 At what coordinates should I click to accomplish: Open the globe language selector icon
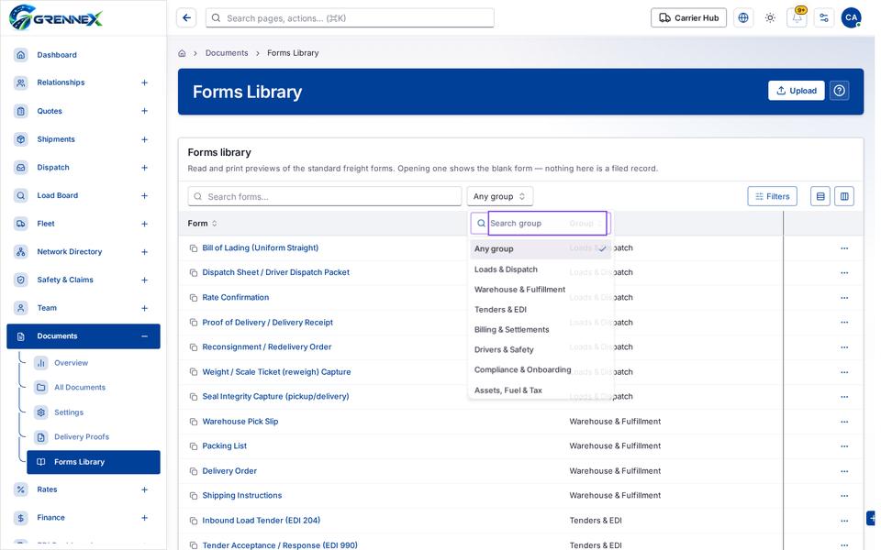click(x=742, y=18)
